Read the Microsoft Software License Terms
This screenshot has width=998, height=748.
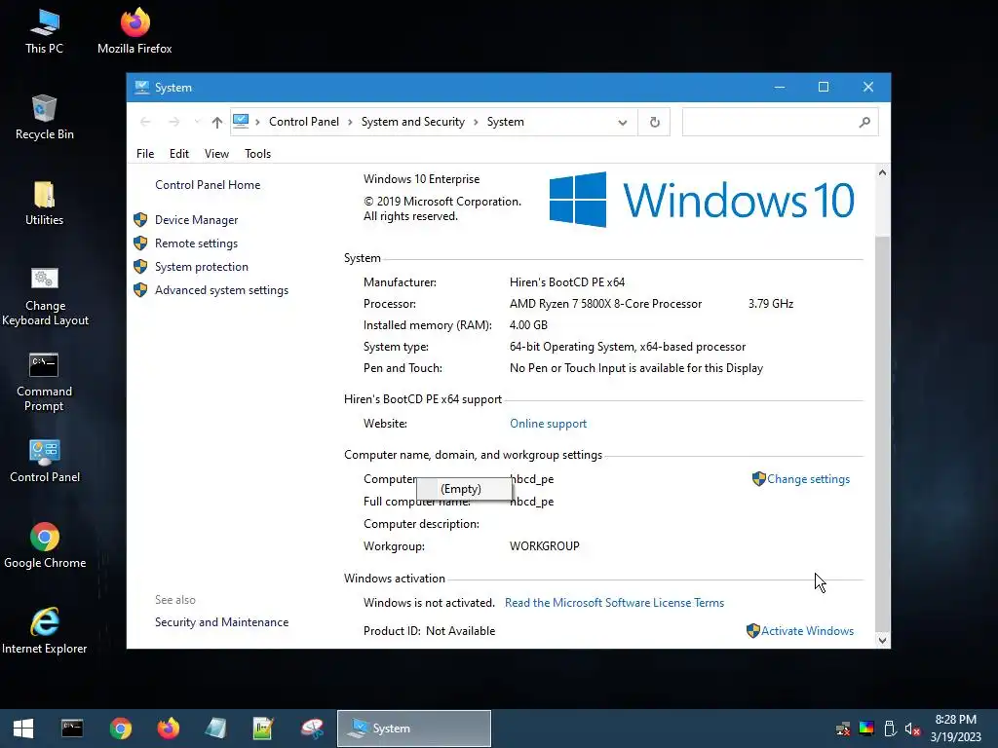pyautogui.click(x=614, y=602)
